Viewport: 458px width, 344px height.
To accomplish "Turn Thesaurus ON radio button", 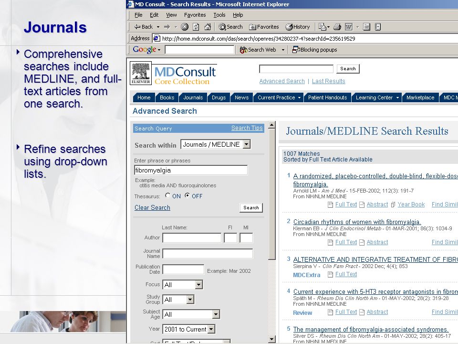I will pos(167,195).
